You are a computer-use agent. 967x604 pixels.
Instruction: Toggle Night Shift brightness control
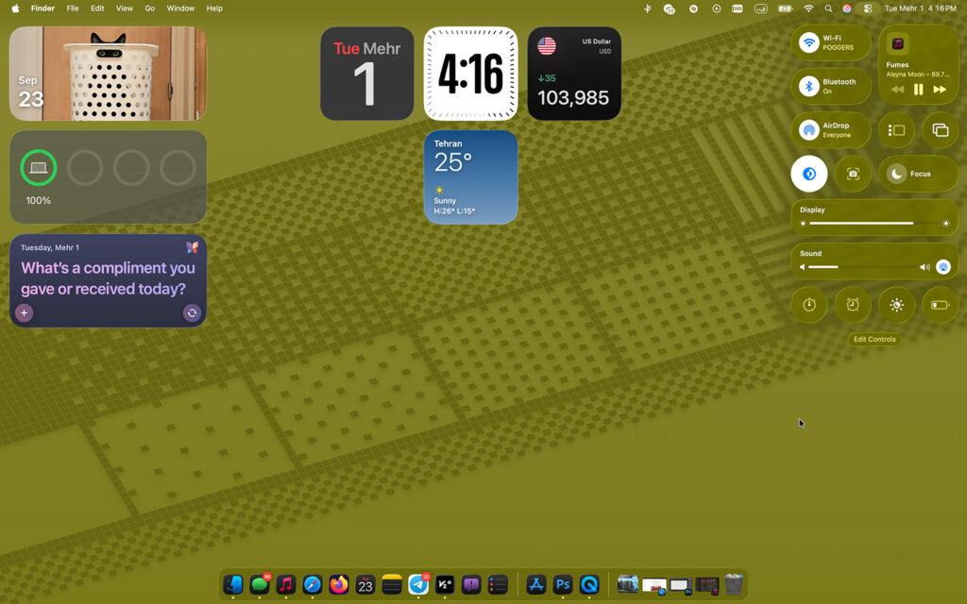pyautogui.click(x=897, y=305)
